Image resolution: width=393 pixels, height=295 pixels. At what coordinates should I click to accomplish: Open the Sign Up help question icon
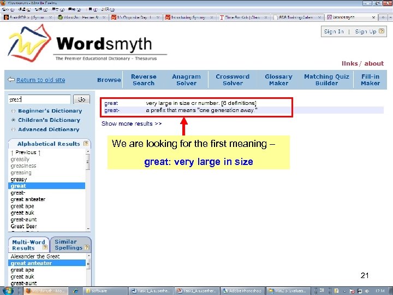click(x=381, y=31)
